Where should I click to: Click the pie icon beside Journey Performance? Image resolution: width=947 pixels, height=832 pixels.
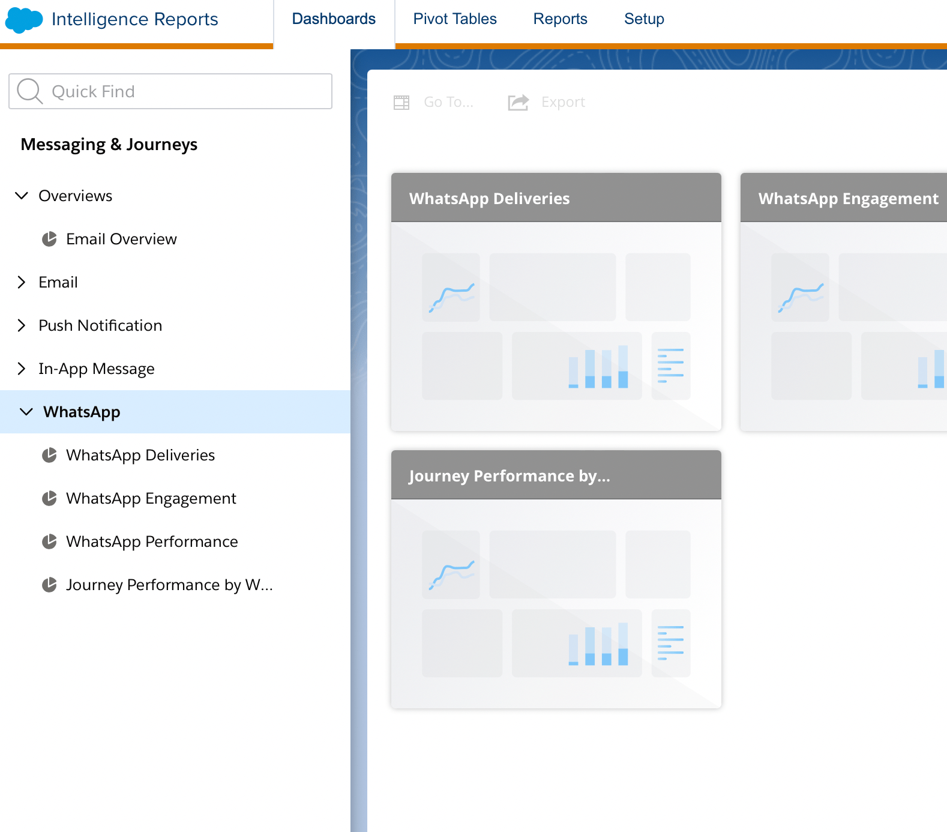click(x=49, y=585)
